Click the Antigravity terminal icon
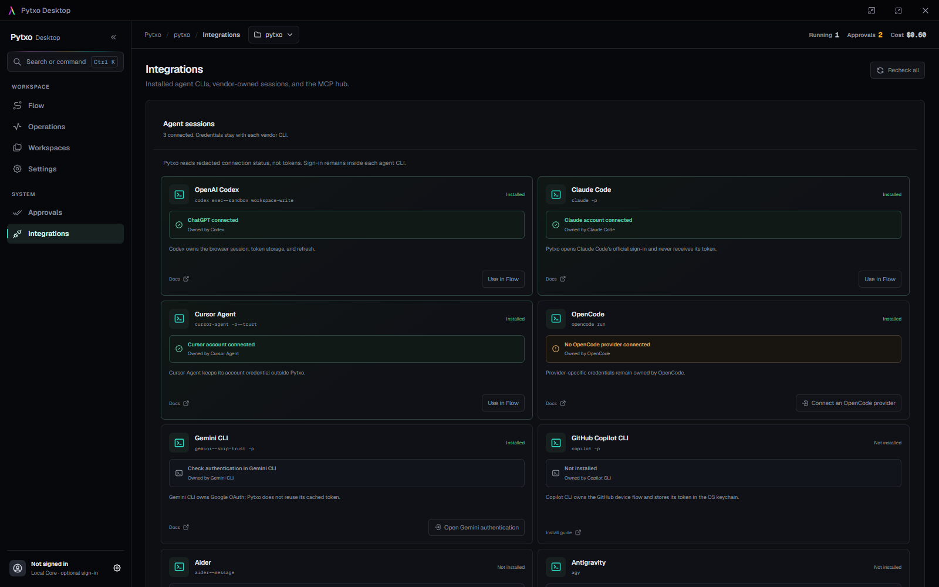Viewport: 939px width, 587px height. [x=556, y=567]
